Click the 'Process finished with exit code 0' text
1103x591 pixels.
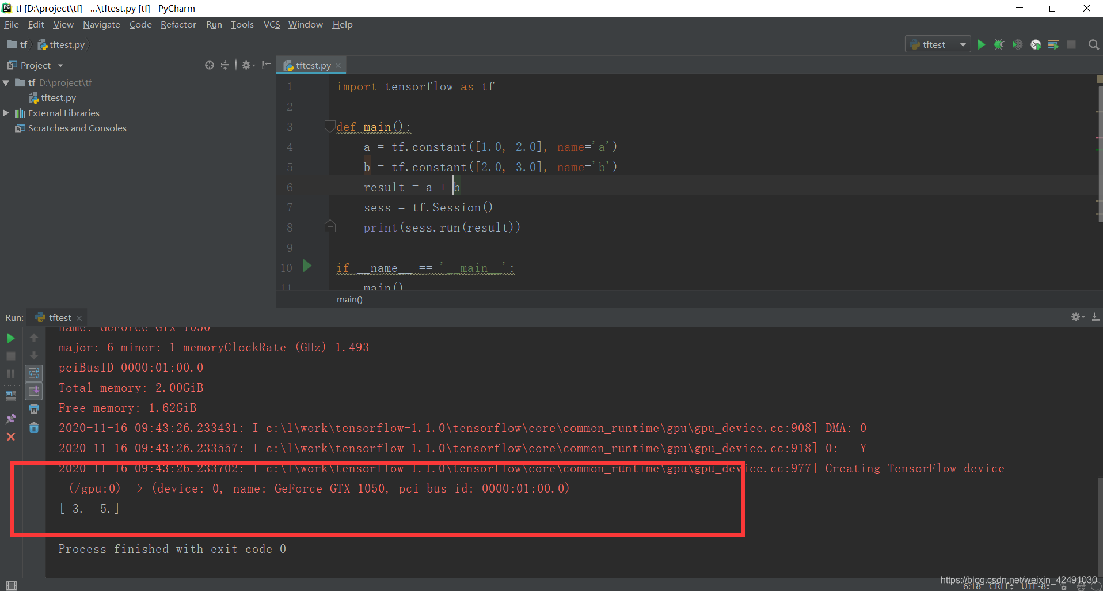172,549
